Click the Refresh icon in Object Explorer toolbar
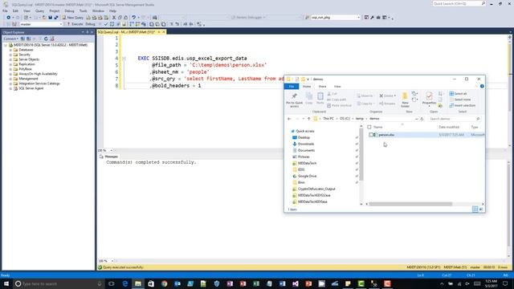 click(46, 39)
